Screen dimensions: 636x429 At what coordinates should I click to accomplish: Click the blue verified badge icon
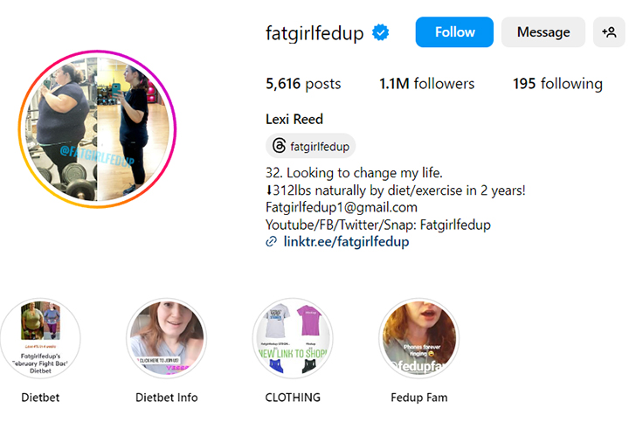click(381, 33)
